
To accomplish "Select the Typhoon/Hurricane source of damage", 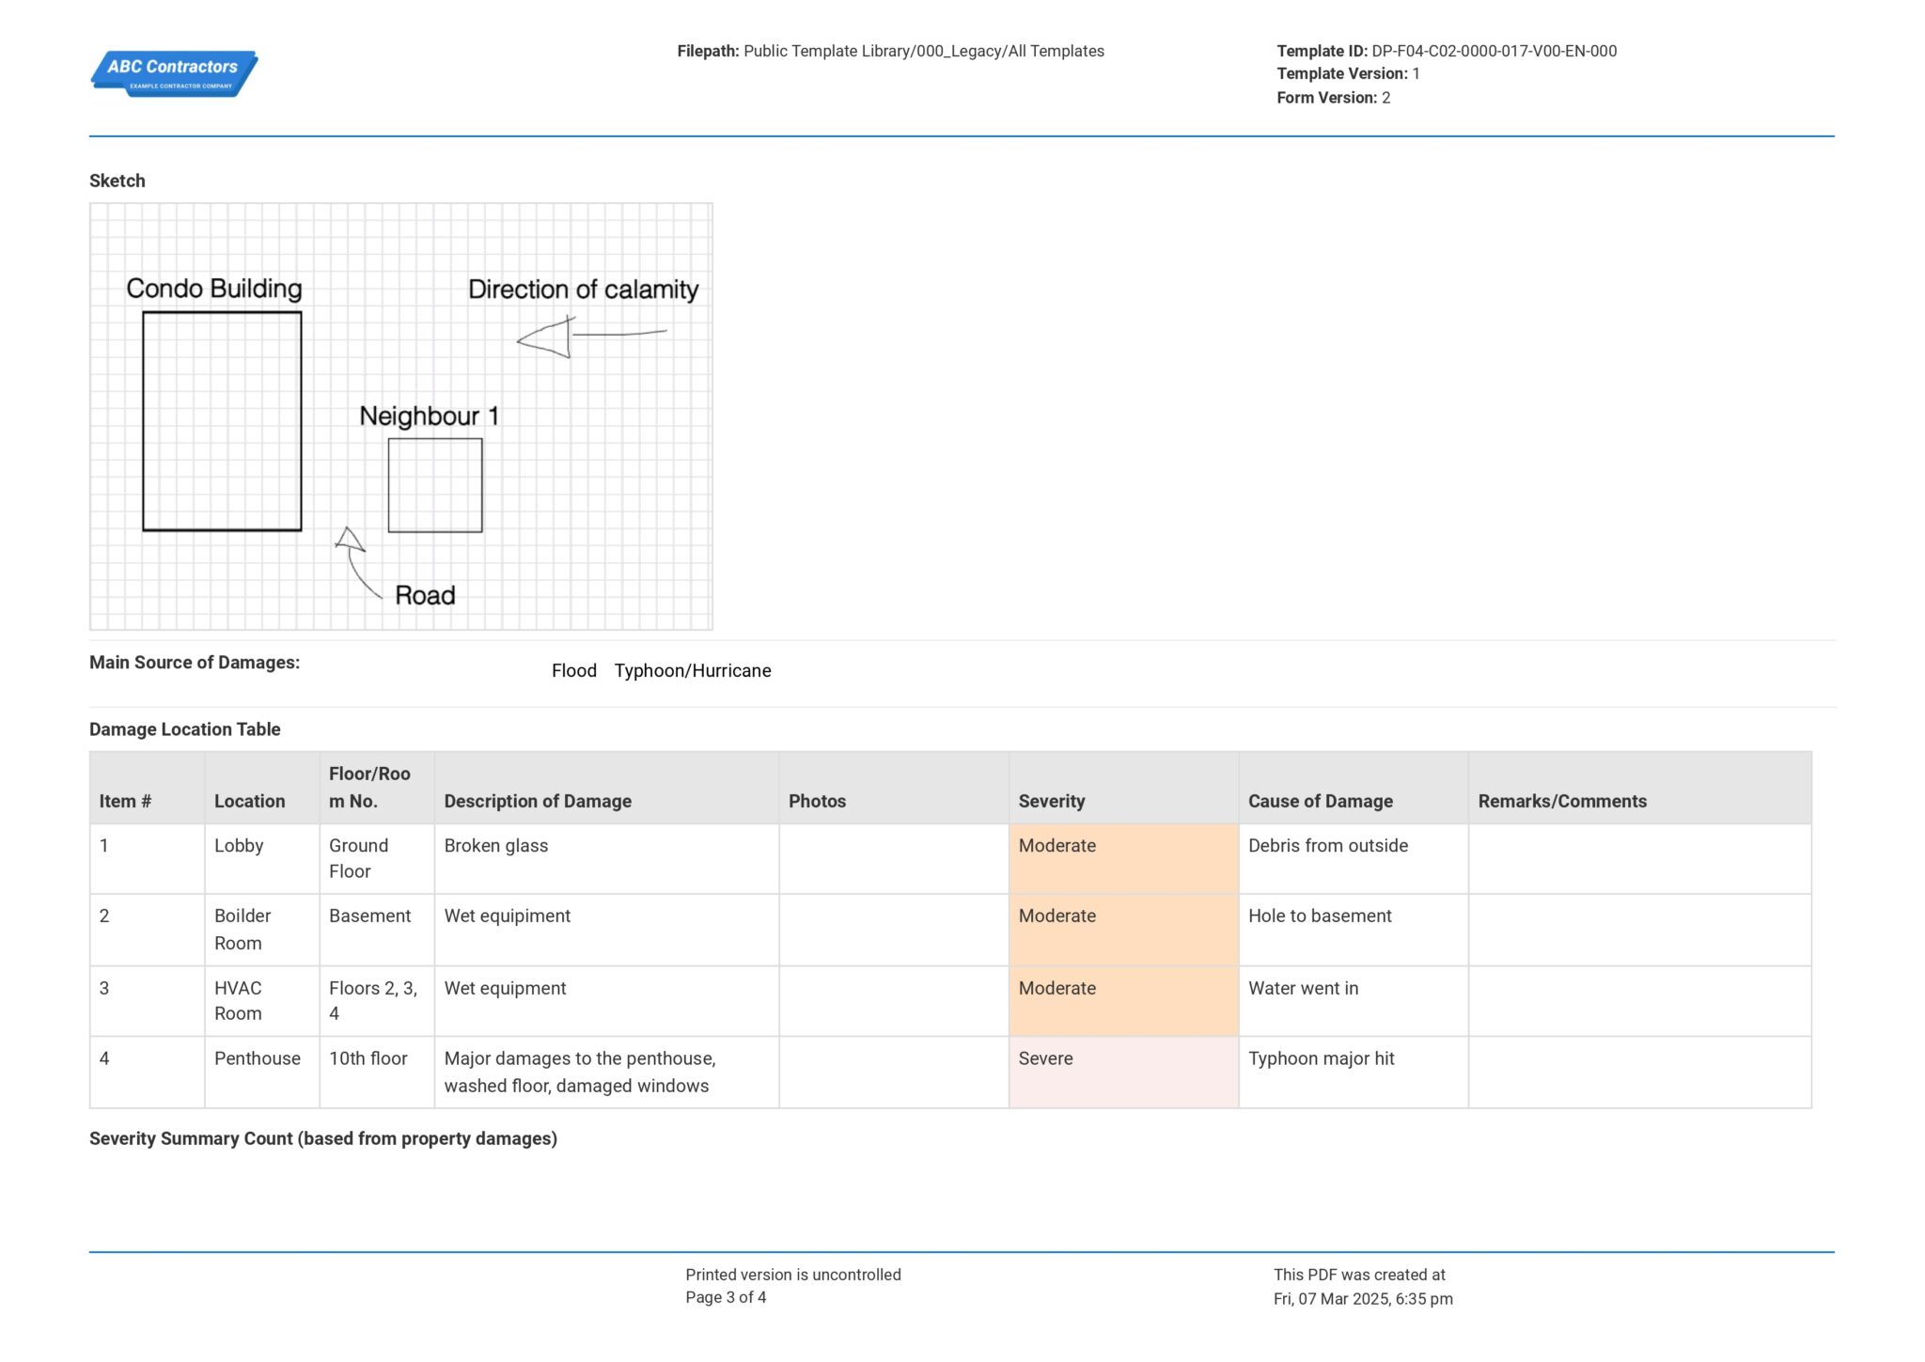I will (x=693, y=670).
